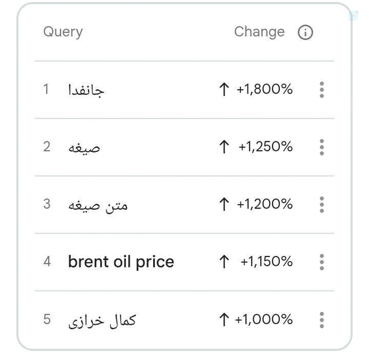This screenshot has width=369, height=358.
Task: Click the Query column header
Action: (63, 32)
